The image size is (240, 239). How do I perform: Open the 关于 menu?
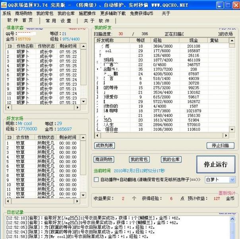coord(166,14)
